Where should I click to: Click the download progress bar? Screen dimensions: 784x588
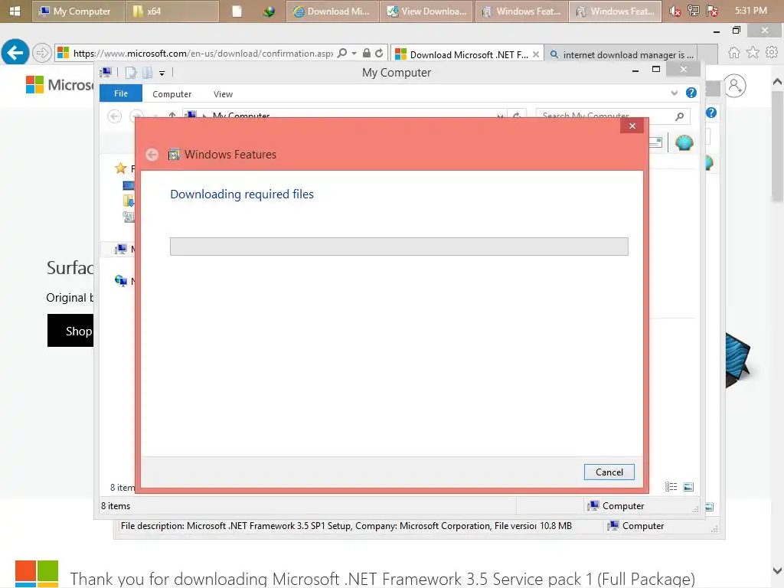399,247
